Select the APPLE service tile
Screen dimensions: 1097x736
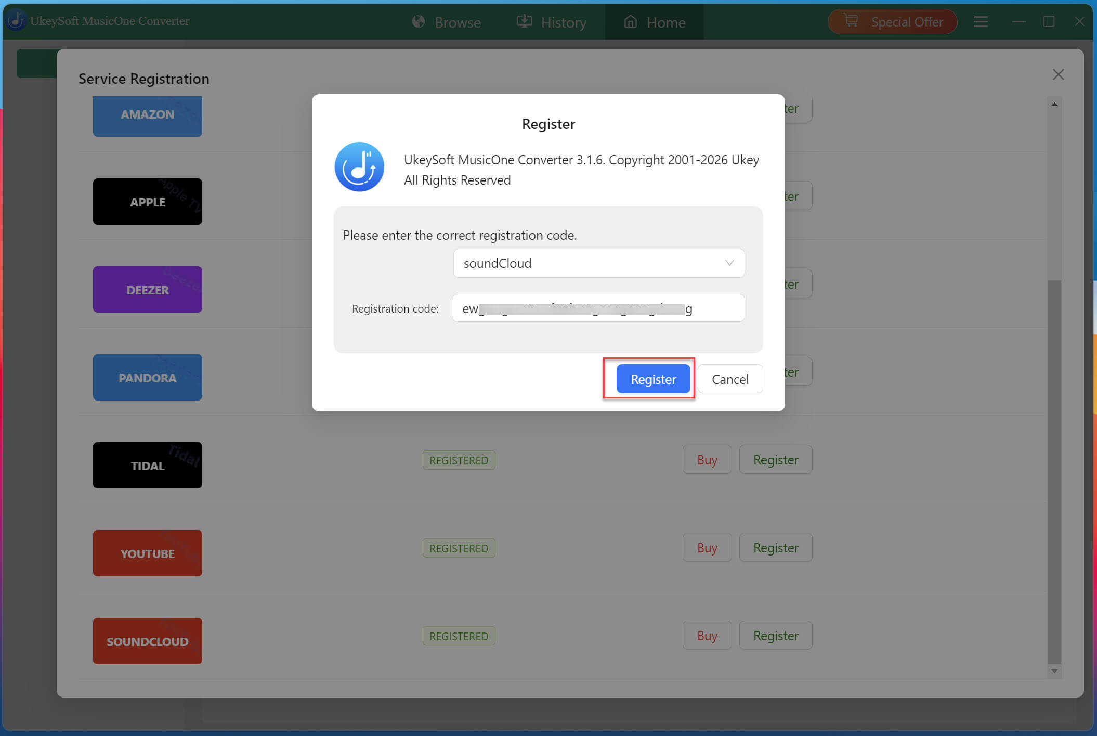point(148,202)
